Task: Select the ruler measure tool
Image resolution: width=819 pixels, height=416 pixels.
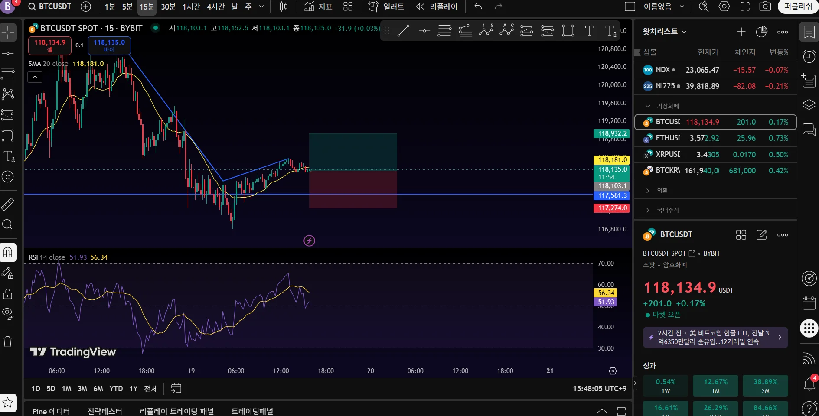Action: 8,204
